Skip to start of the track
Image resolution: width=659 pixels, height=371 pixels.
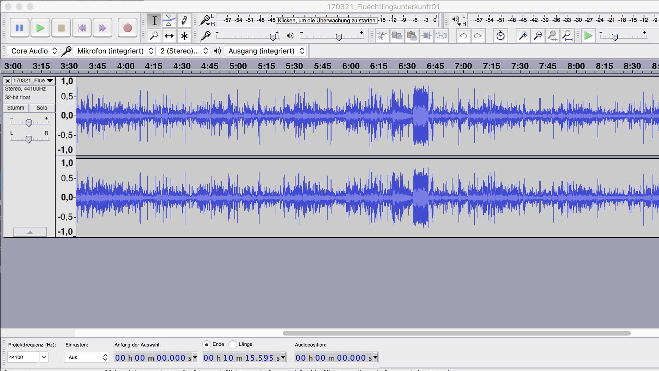point(82,28)
